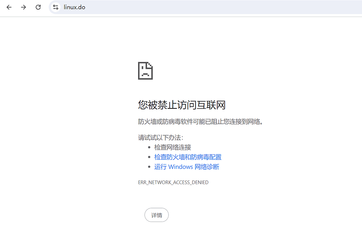Click the 检查网络连接 list item
Viewport: 362px width, 230px height.
coord(173,148)
